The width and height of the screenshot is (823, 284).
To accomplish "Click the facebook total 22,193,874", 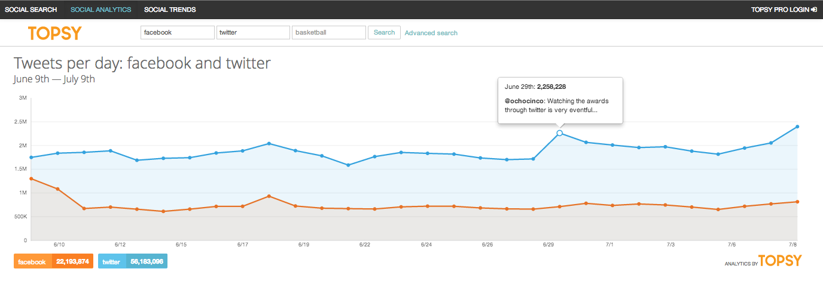I will pyautogui.click(x=72, y=262).
